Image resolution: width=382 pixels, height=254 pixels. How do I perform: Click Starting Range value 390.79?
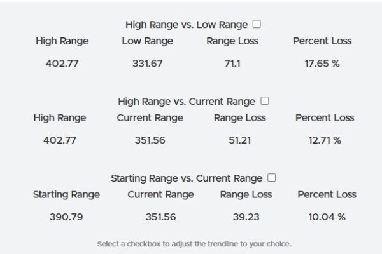66,217
